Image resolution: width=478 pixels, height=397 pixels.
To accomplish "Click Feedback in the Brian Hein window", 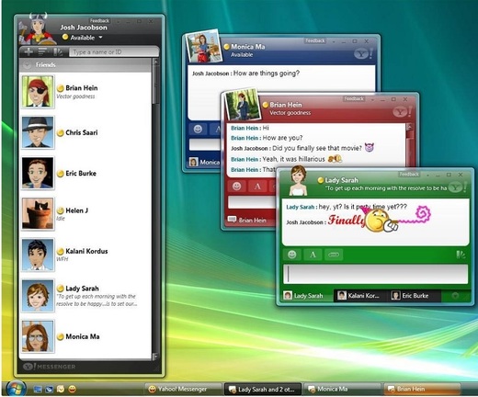I will click(x=353, y=99).
